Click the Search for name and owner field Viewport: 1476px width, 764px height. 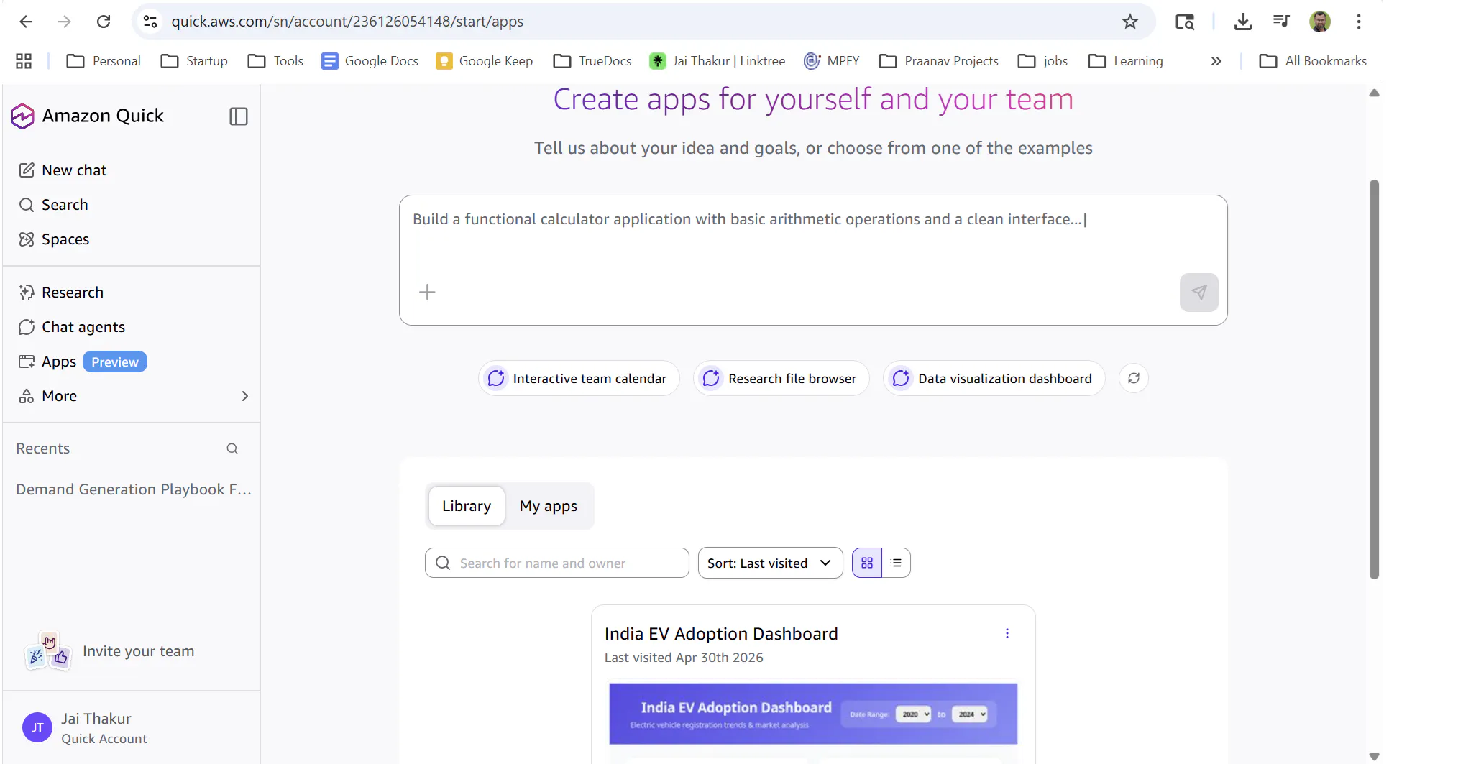click(556, 563)
